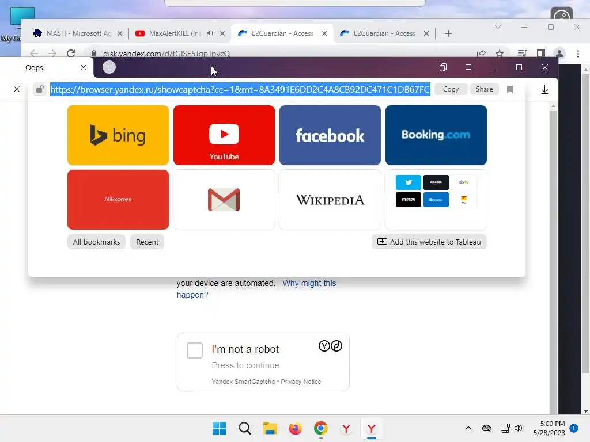Open Amazon icon in folder tile
The height and width of the screenshot is (442, 590).
[436, 182]
